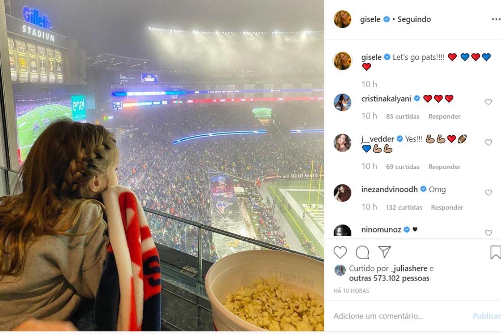501x334 pixels.
Task: Click the Seguindo following button
Action: 414,19
